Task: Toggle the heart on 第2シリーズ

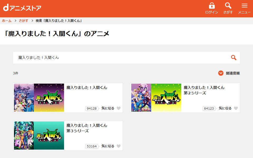Action: click(236, 108)
